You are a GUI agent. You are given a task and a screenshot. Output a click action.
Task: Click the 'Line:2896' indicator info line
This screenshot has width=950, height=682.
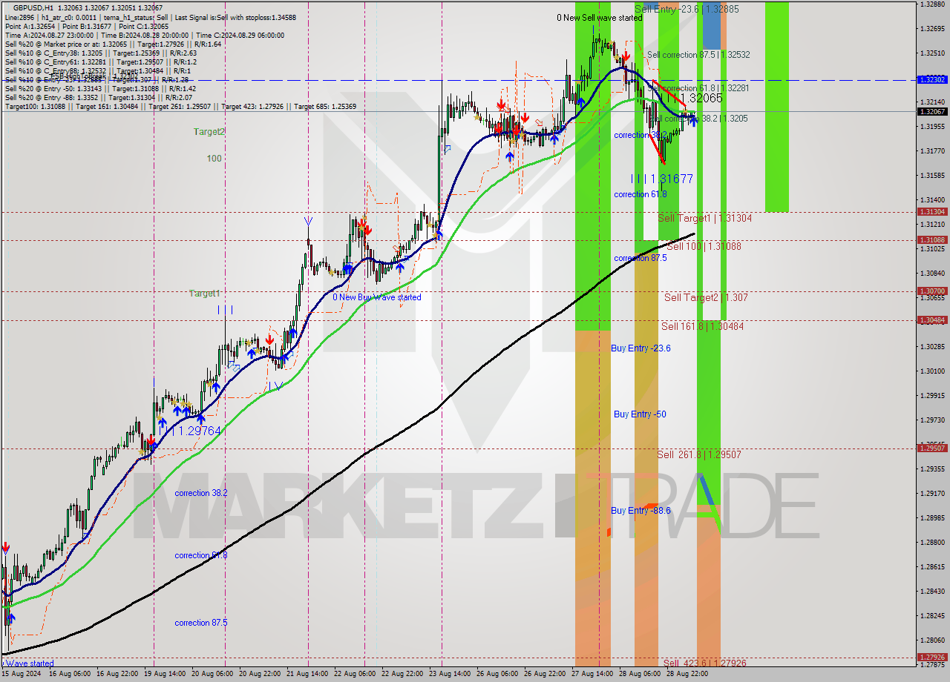[150, 17]
